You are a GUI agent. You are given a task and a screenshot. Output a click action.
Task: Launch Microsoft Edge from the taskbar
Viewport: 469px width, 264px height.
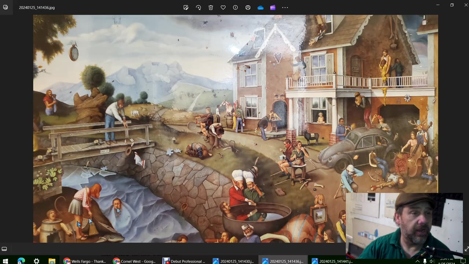click(21, 261)
